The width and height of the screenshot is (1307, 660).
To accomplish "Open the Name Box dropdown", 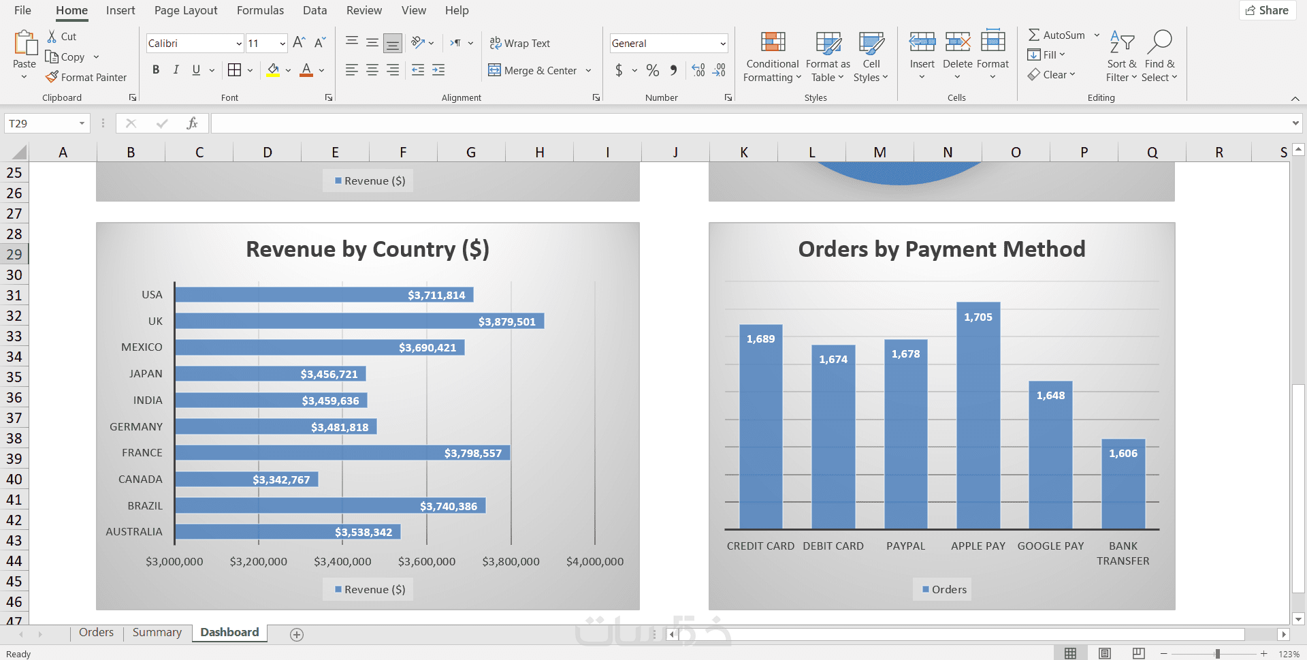I will 82,123.
